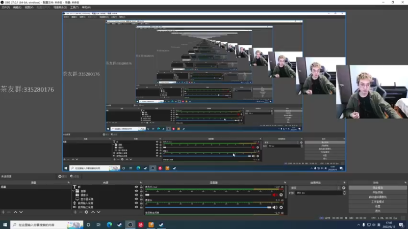Adjust transition duration stepper arrows

344,193
